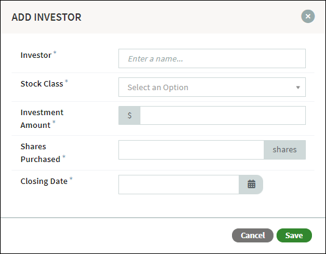Click the Stock Class label
The image size is (326, 254).
click(x=42, y=84)
